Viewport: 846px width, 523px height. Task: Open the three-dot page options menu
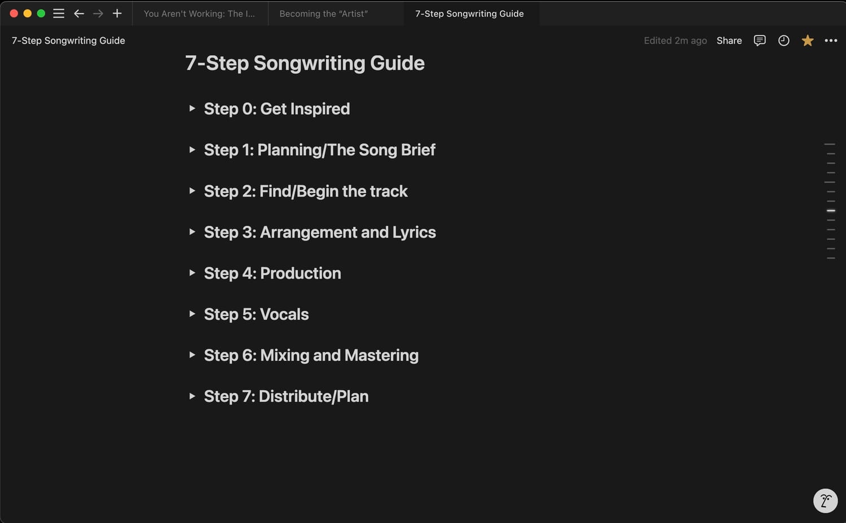831,41
